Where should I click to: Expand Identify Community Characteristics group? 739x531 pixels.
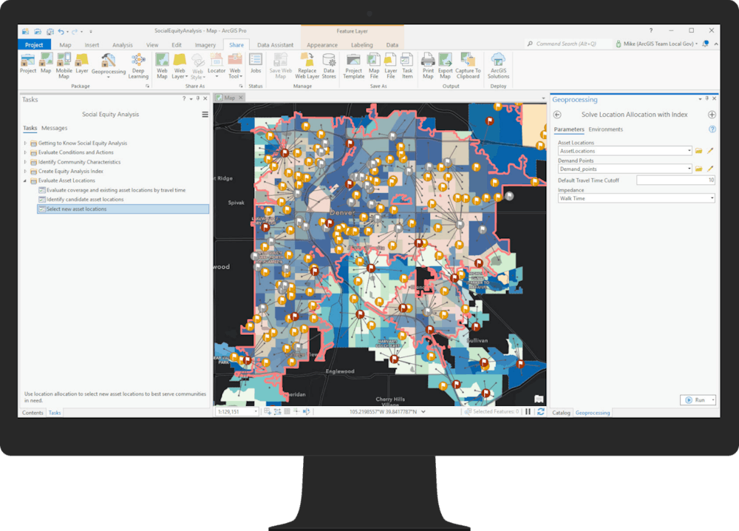(x=25, y=162)
